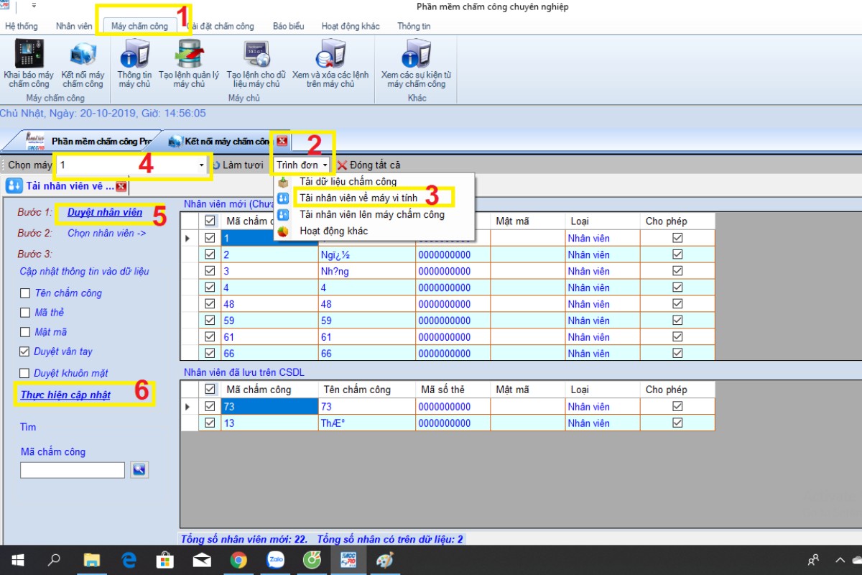Image resolution: width=862 pixels, height=575 pixels.
Task: Enable Mật mã checkbox
Action: point(25,332)
